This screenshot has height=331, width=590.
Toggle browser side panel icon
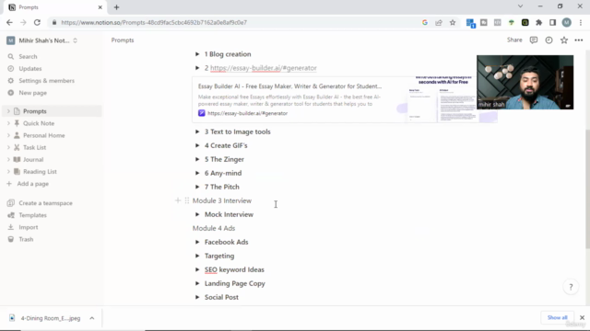[x=553, y=22]
